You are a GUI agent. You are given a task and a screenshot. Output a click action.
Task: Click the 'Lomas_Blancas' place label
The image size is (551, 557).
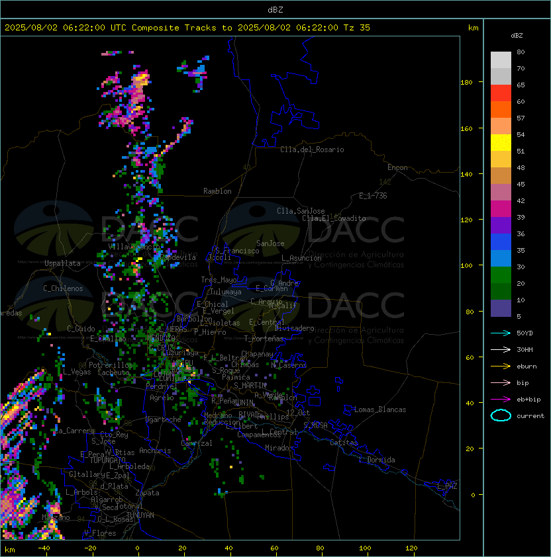tap(380, 409)
